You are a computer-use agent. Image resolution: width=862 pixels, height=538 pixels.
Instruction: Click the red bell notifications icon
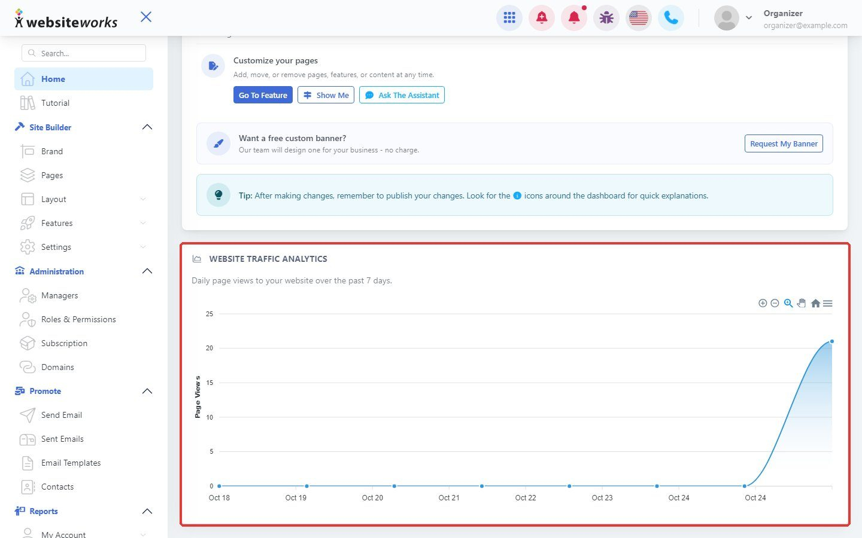[574, 18]
